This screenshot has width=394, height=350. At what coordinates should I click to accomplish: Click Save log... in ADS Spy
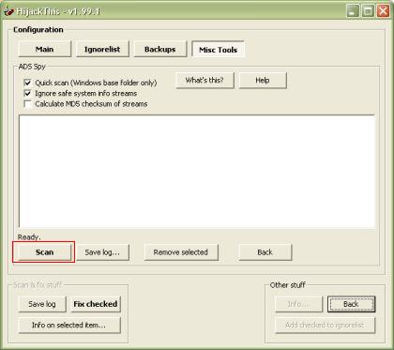coord(102,252)
